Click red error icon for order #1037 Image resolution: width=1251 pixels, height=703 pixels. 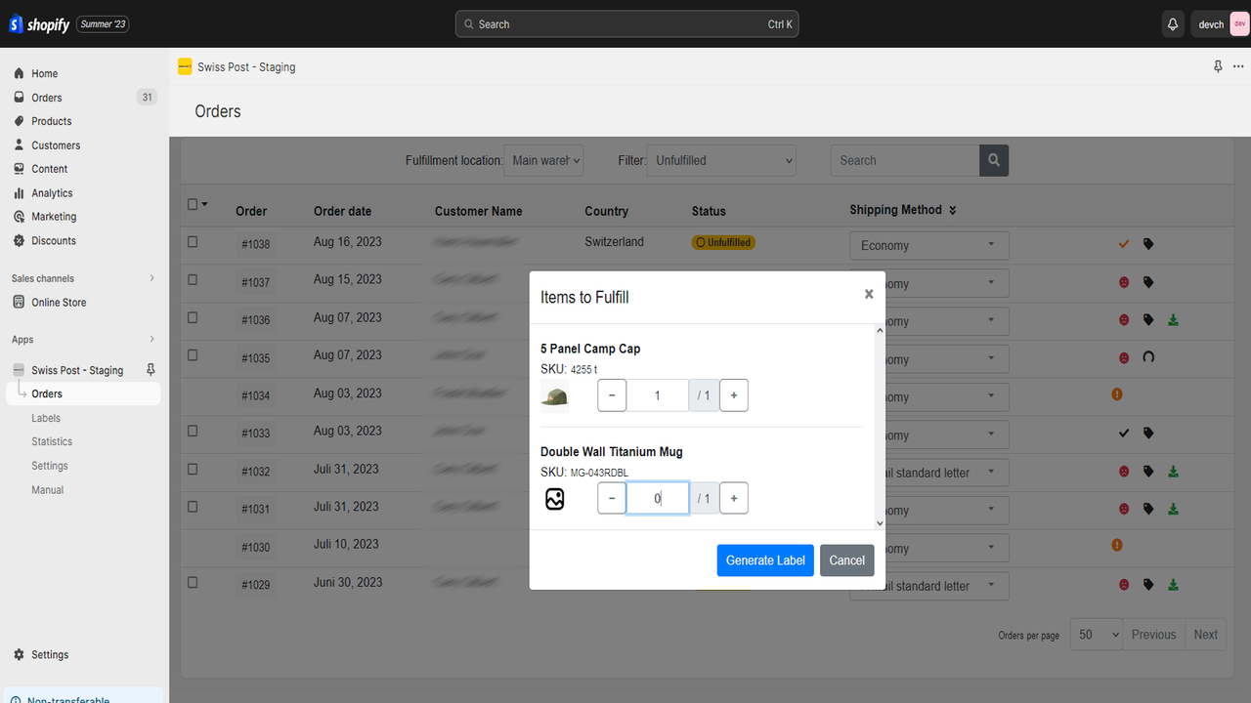click(1124, 282)
